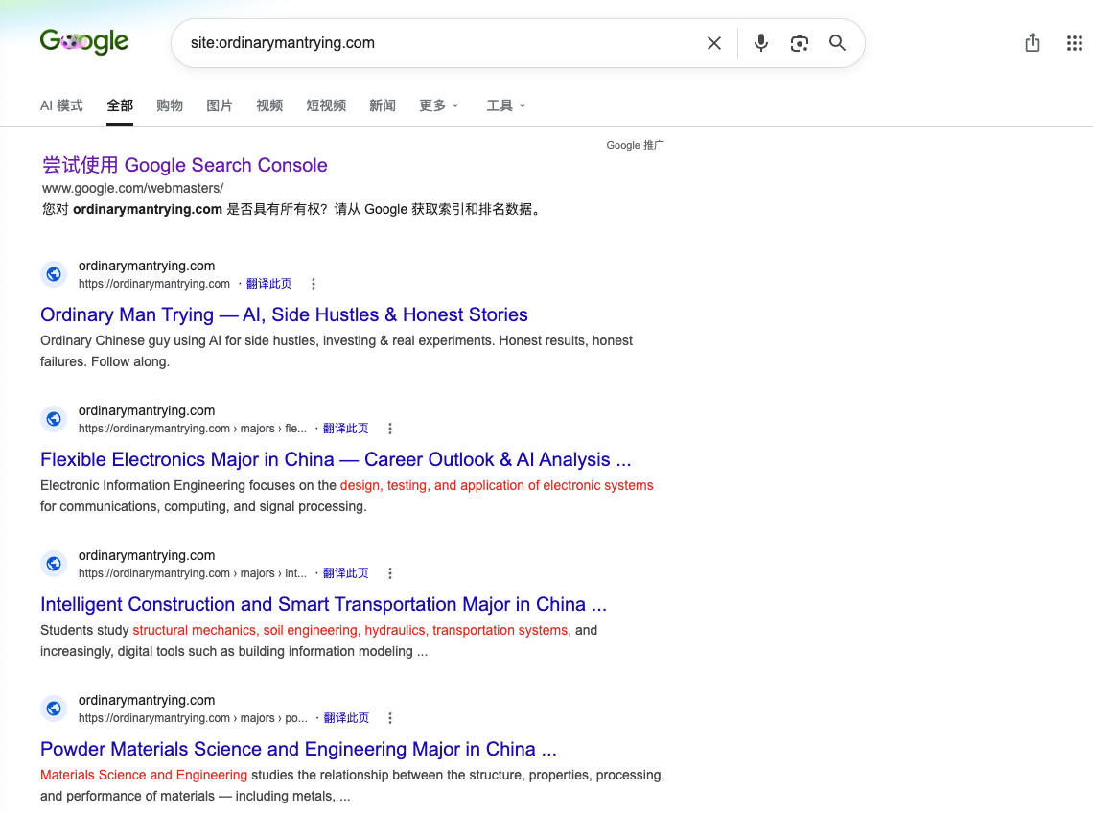
Task: Click globe favicon of Flexible Electronics result
Action: (54, 419)
